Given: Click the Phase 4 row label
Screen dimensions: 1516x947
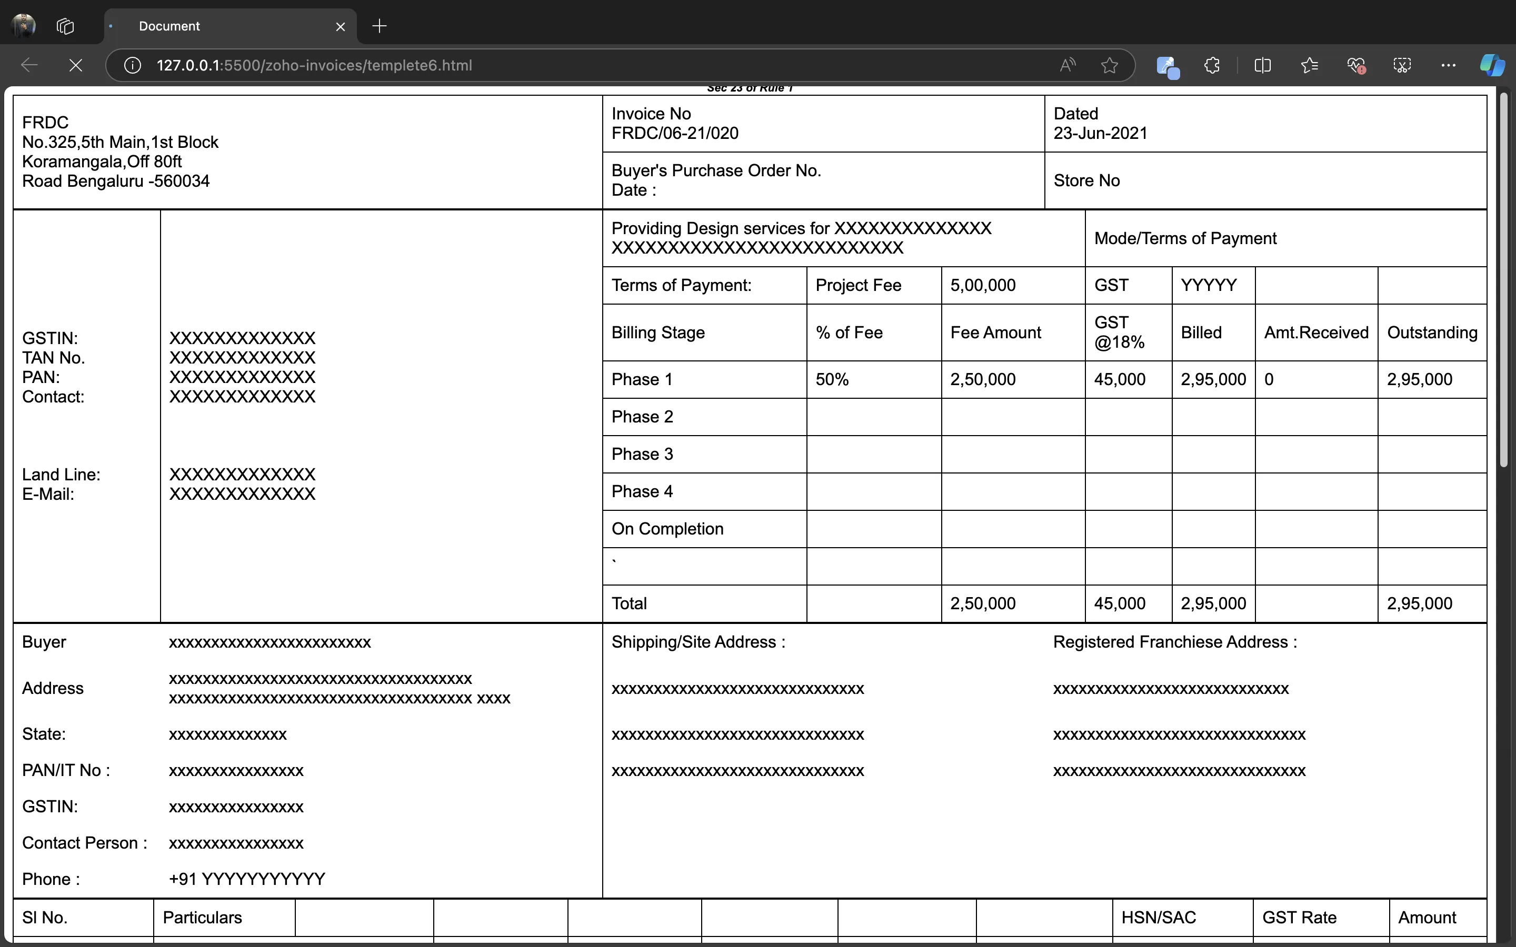Looking at the screenshot, I should coord(642,492).
